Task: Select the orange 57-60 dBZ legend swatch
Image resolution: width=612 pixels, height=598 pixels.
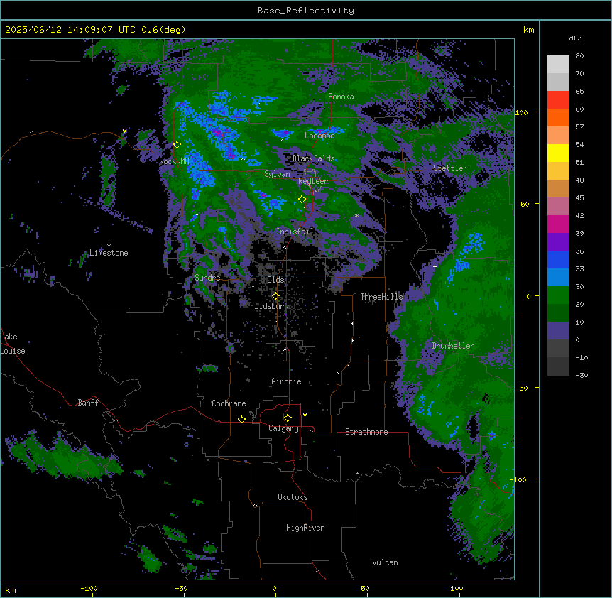Action: pos(558,118)
